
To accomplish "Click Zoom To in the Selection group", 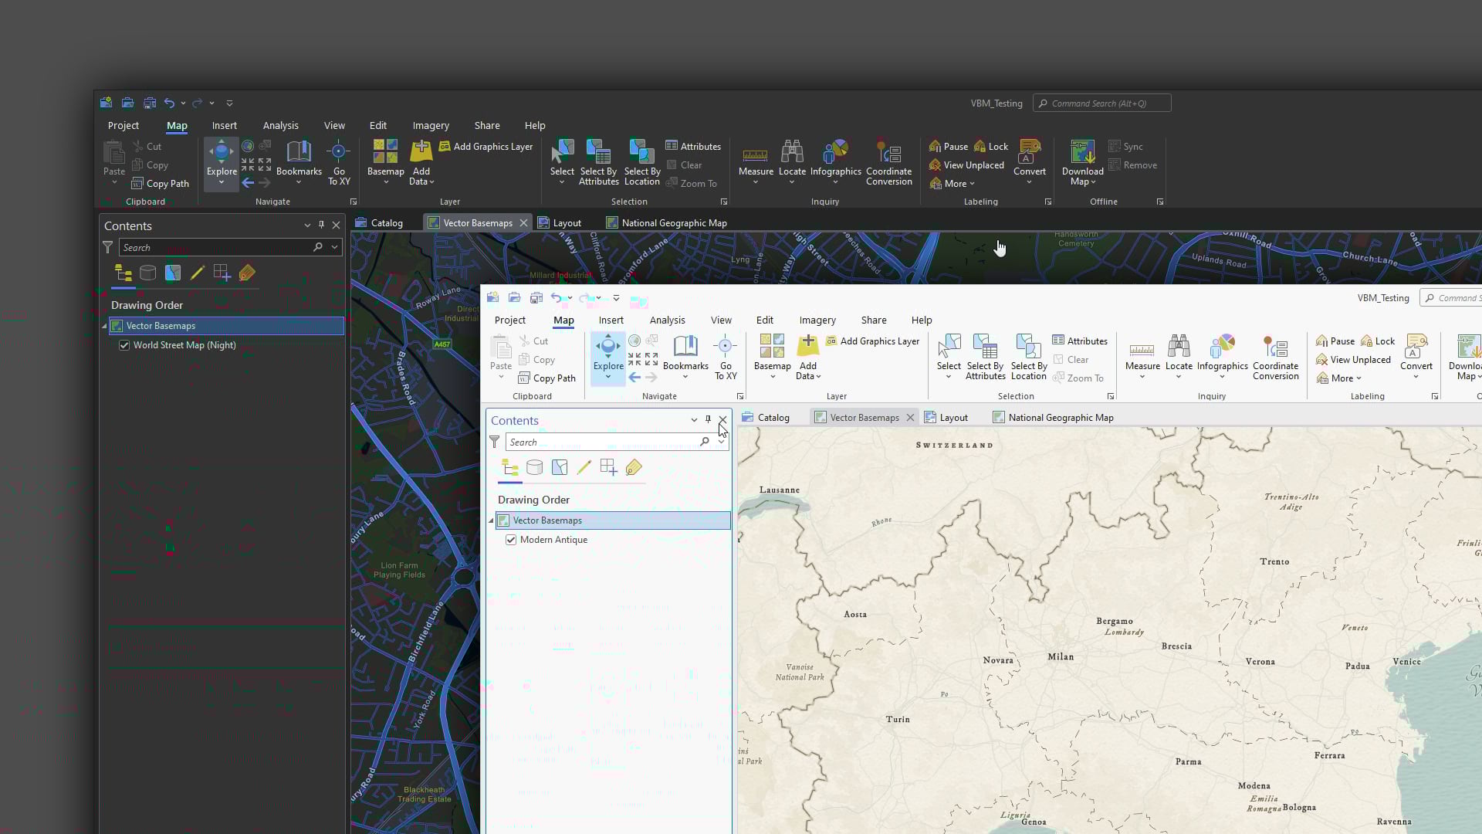I will [x=1079, y=378].
